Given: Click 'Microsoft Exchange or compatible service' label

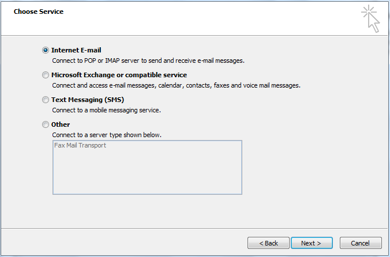Looking at the screenshot, I should click(119, 75).
